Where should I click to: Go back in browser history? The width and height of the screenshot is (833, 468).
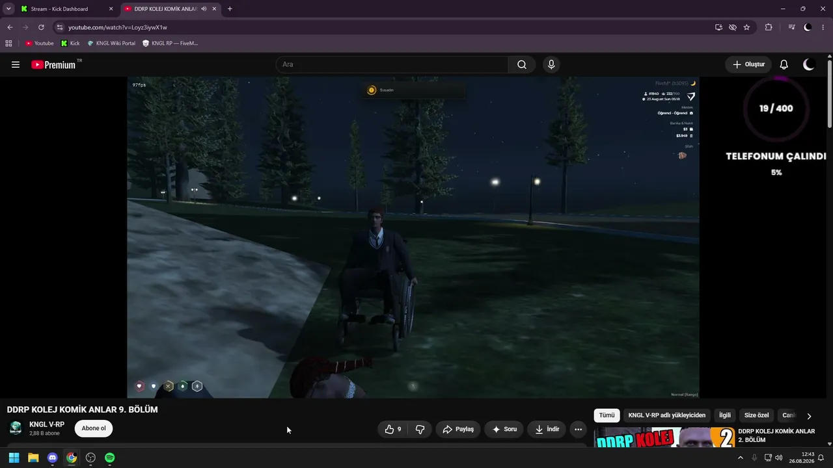coord(10,27)
